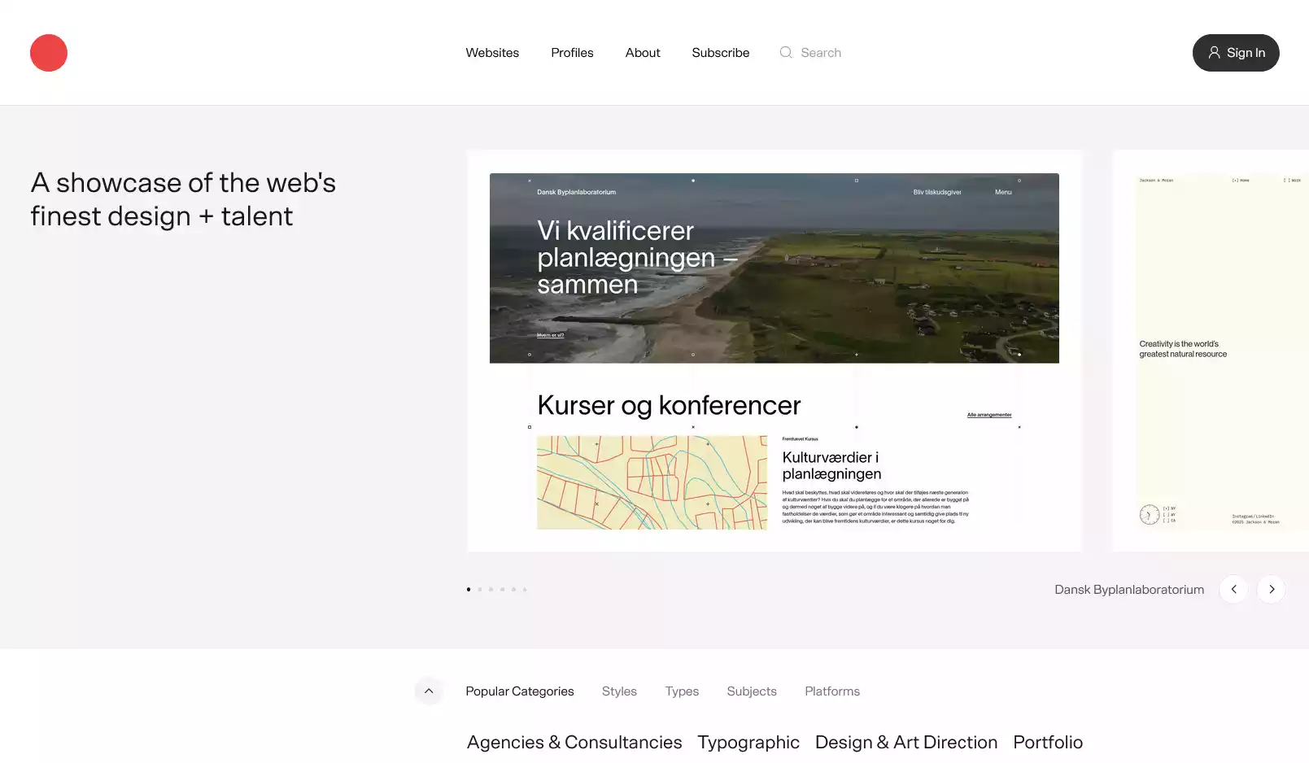Jump to the fourth carousel pagination dot
The width and height of the screenshot is (1309, 763).
pos(502,590)
